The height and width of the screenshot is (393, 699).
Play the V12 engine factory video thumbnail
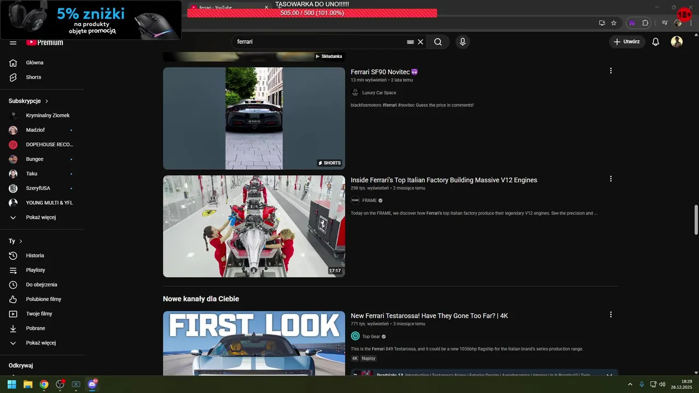(254, 226)
